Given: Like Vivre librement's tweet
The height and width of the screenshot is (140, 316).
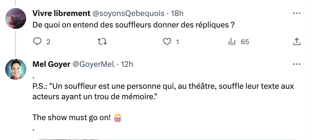Looking at the screenshot, I should pos(168,42).
